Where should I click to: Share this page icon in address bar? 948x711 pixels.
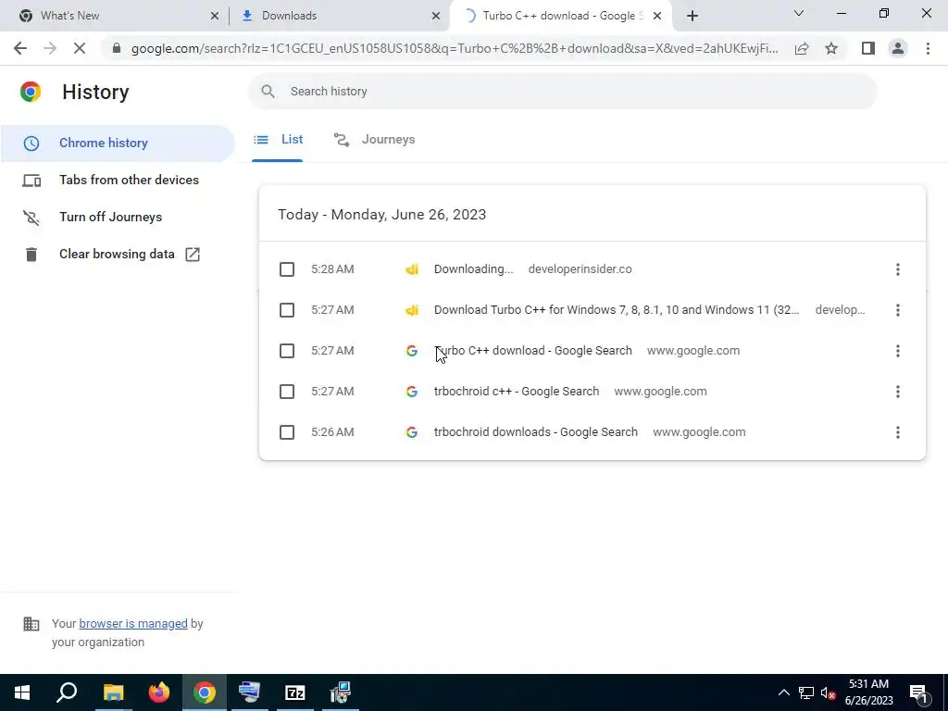coord(802,48)
